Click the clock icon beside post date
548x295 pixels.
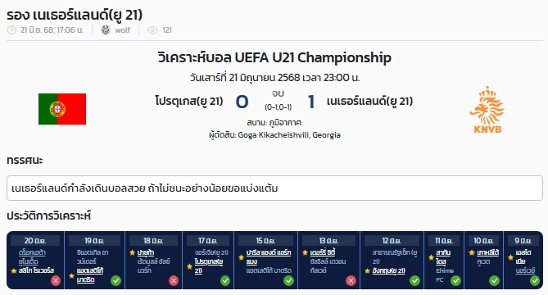pyautogui.click(x=11, y=30)
